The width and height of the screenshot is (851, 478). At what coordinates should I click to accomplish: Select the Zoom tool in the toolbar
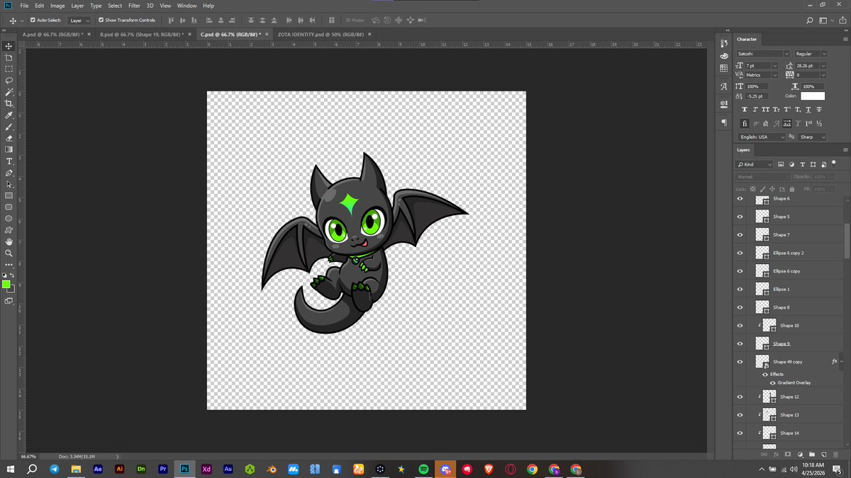click(9, 253)
